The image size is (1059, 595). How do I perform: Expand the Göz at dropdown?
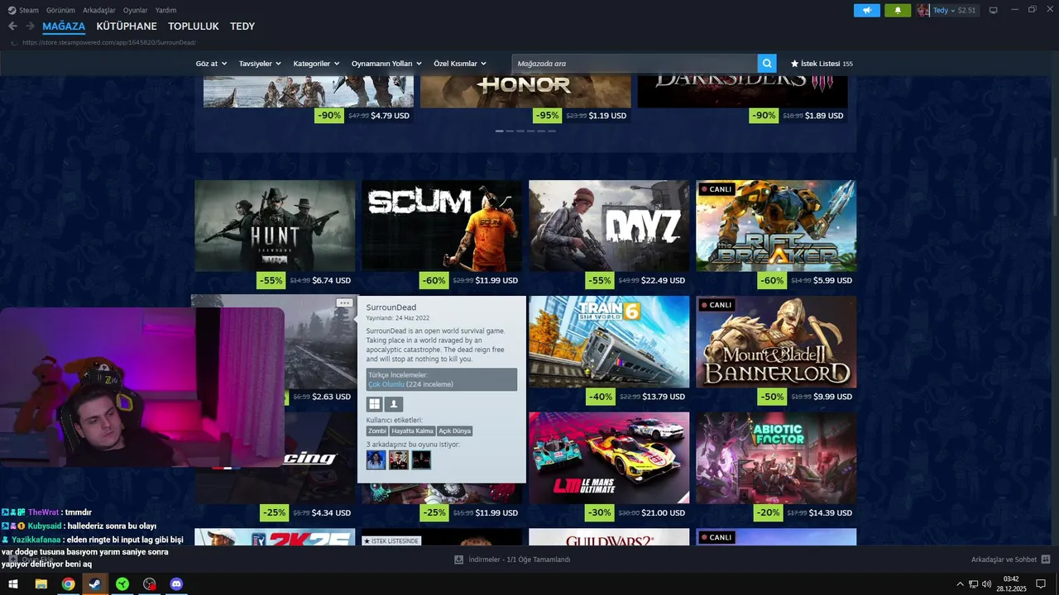211,64
